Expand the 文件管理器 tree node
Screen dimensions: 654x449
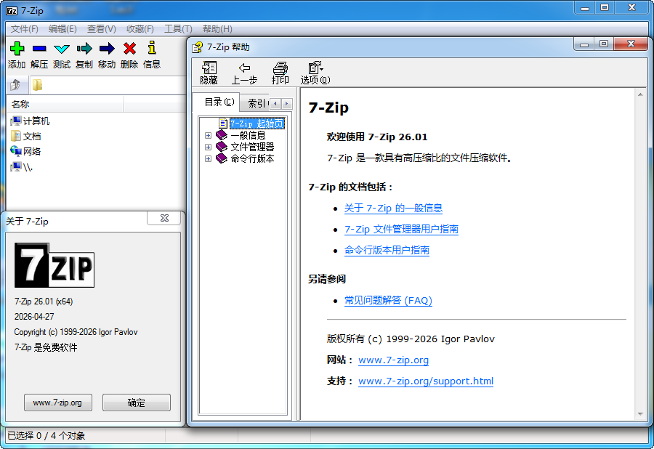(208, 147)
